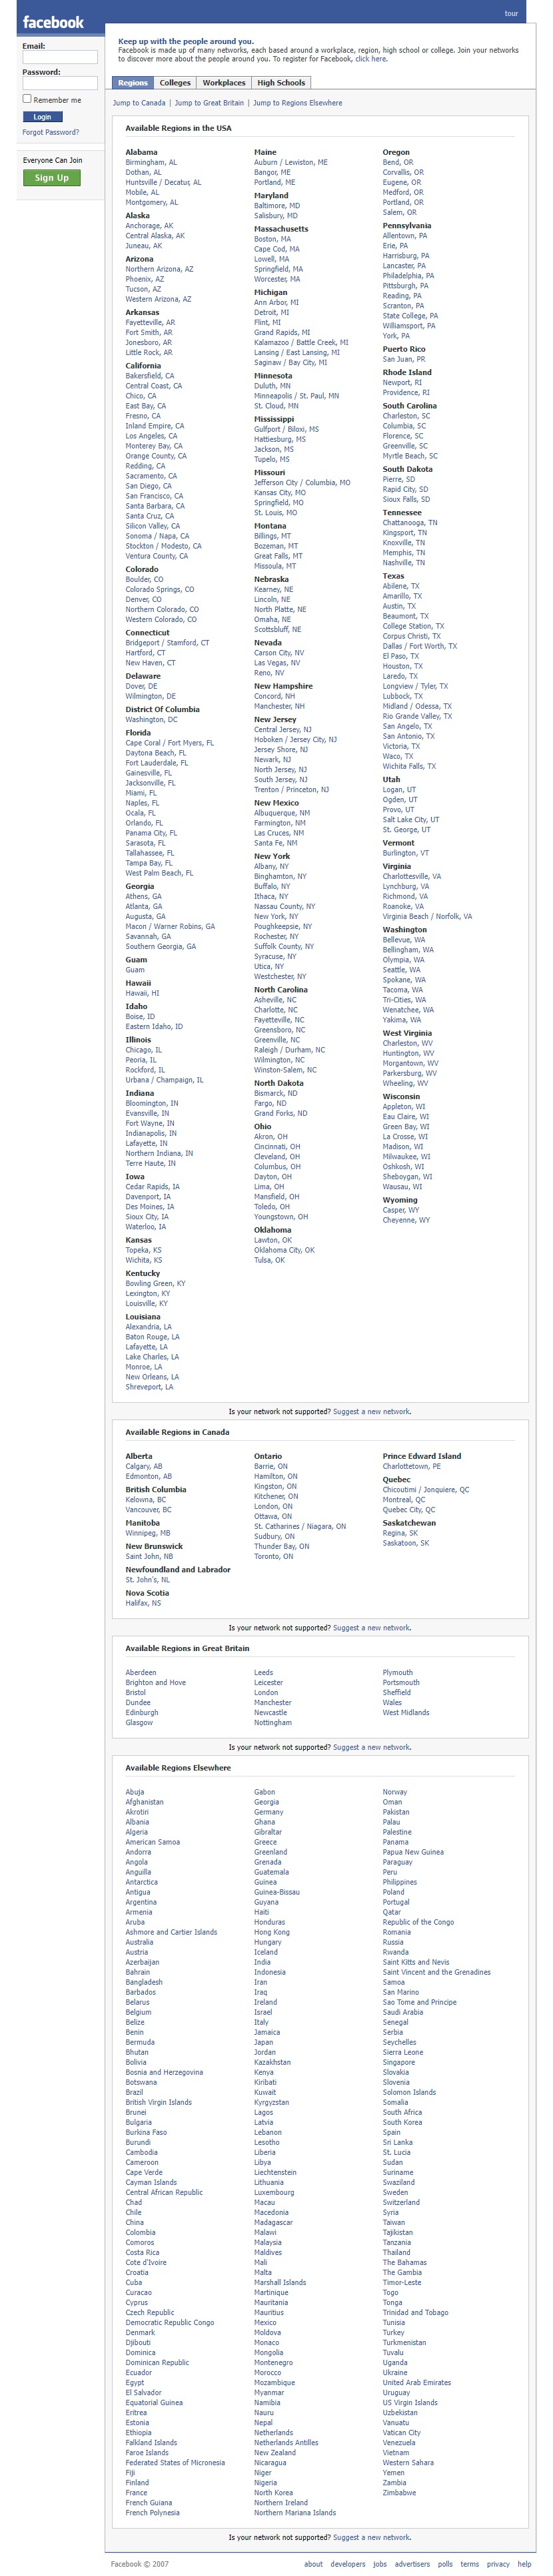Select the Hawaii, HI region
553x2576 pixels.
tap(143, 993)
